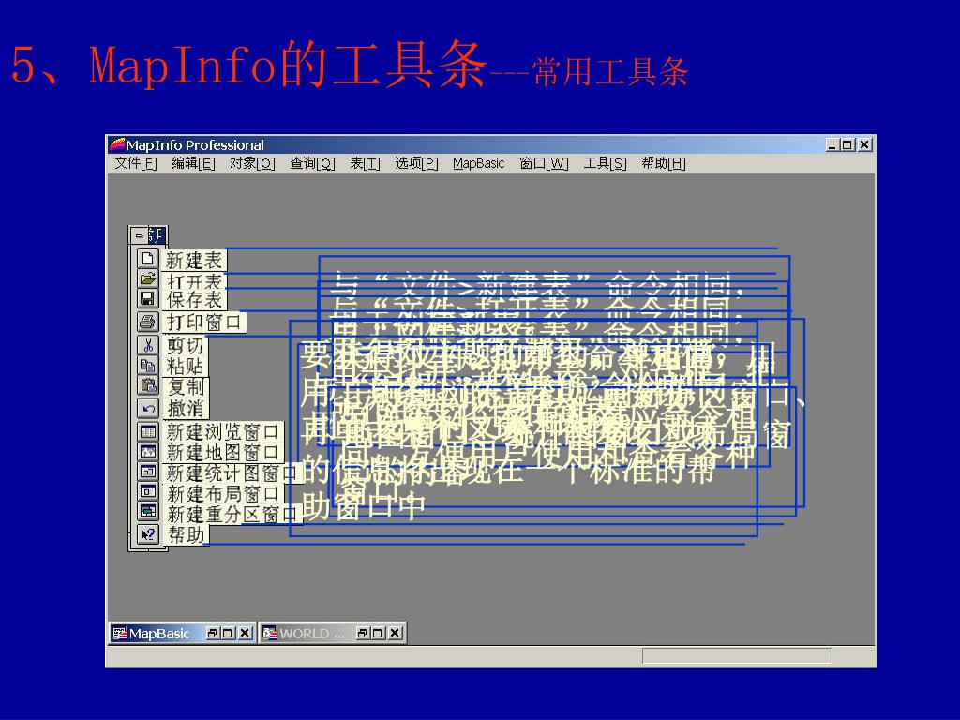960x720 pixels.
Task: Close the minimized MapBasic window
Action: (x=245, y=633)
